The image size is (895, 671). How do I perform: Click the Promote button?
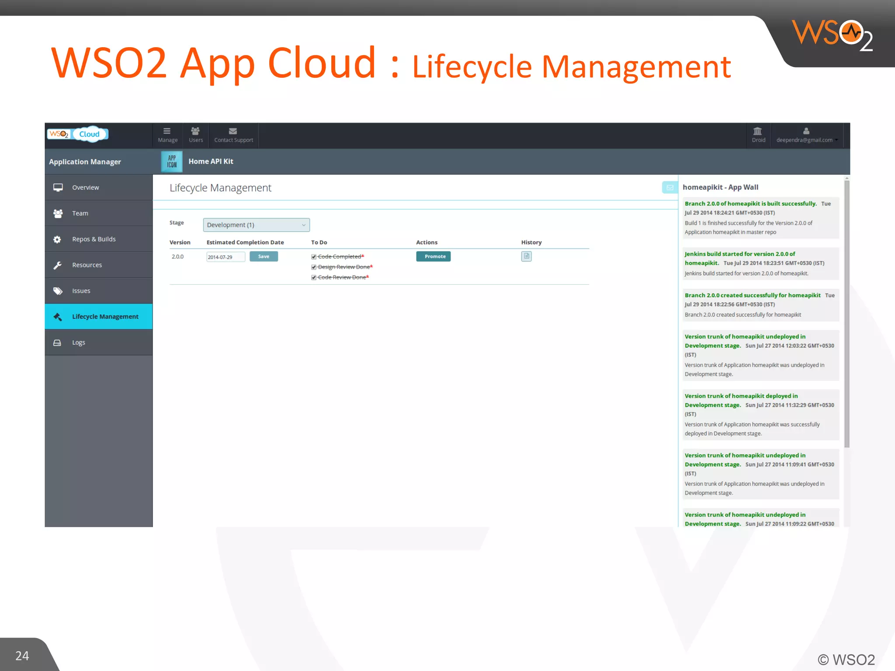(433, 256)
